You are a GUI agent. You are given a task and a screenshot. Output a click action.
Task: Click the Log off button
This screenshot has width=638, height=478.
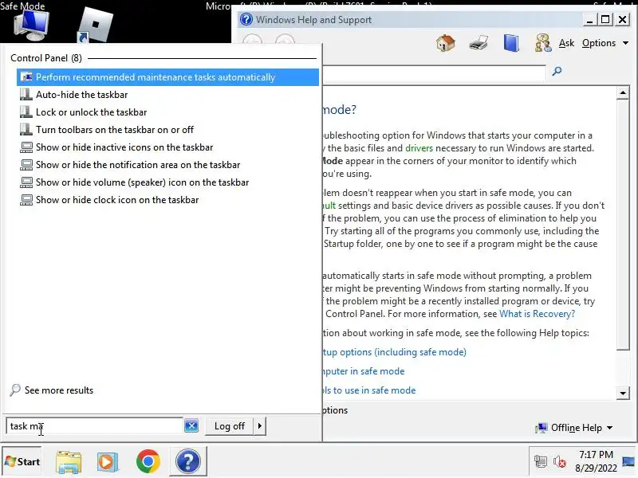click(x=229, y=426)
